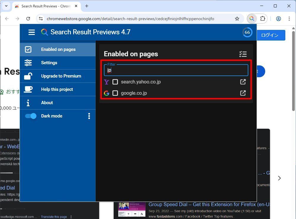The height and width of the screenshot is (219, 296).
Task: Click the Search Result Previews magnifier logo
Action: [x=44, y=32]
